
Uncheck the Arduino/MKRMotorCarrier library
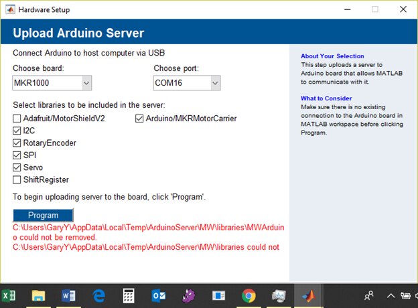point(139,119)
